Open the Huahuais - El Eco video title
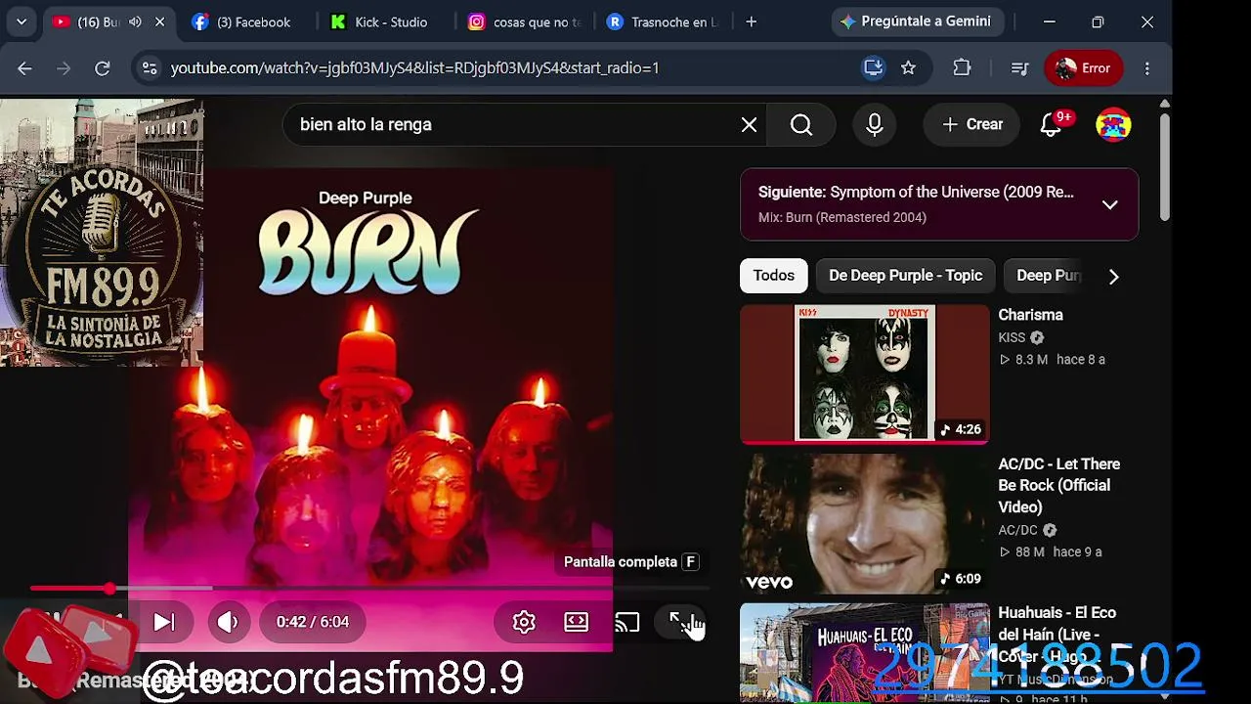Viewport: 1251px width, 704px height. (x=1057, y=634)
